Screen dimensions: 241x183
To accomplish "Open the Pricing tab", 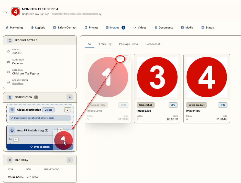I will [91, 28].
